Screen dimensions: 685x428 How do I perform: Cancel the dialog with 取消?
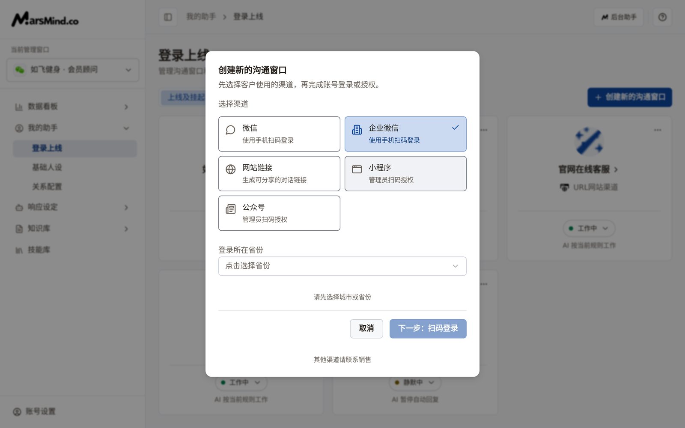point(366,329)
